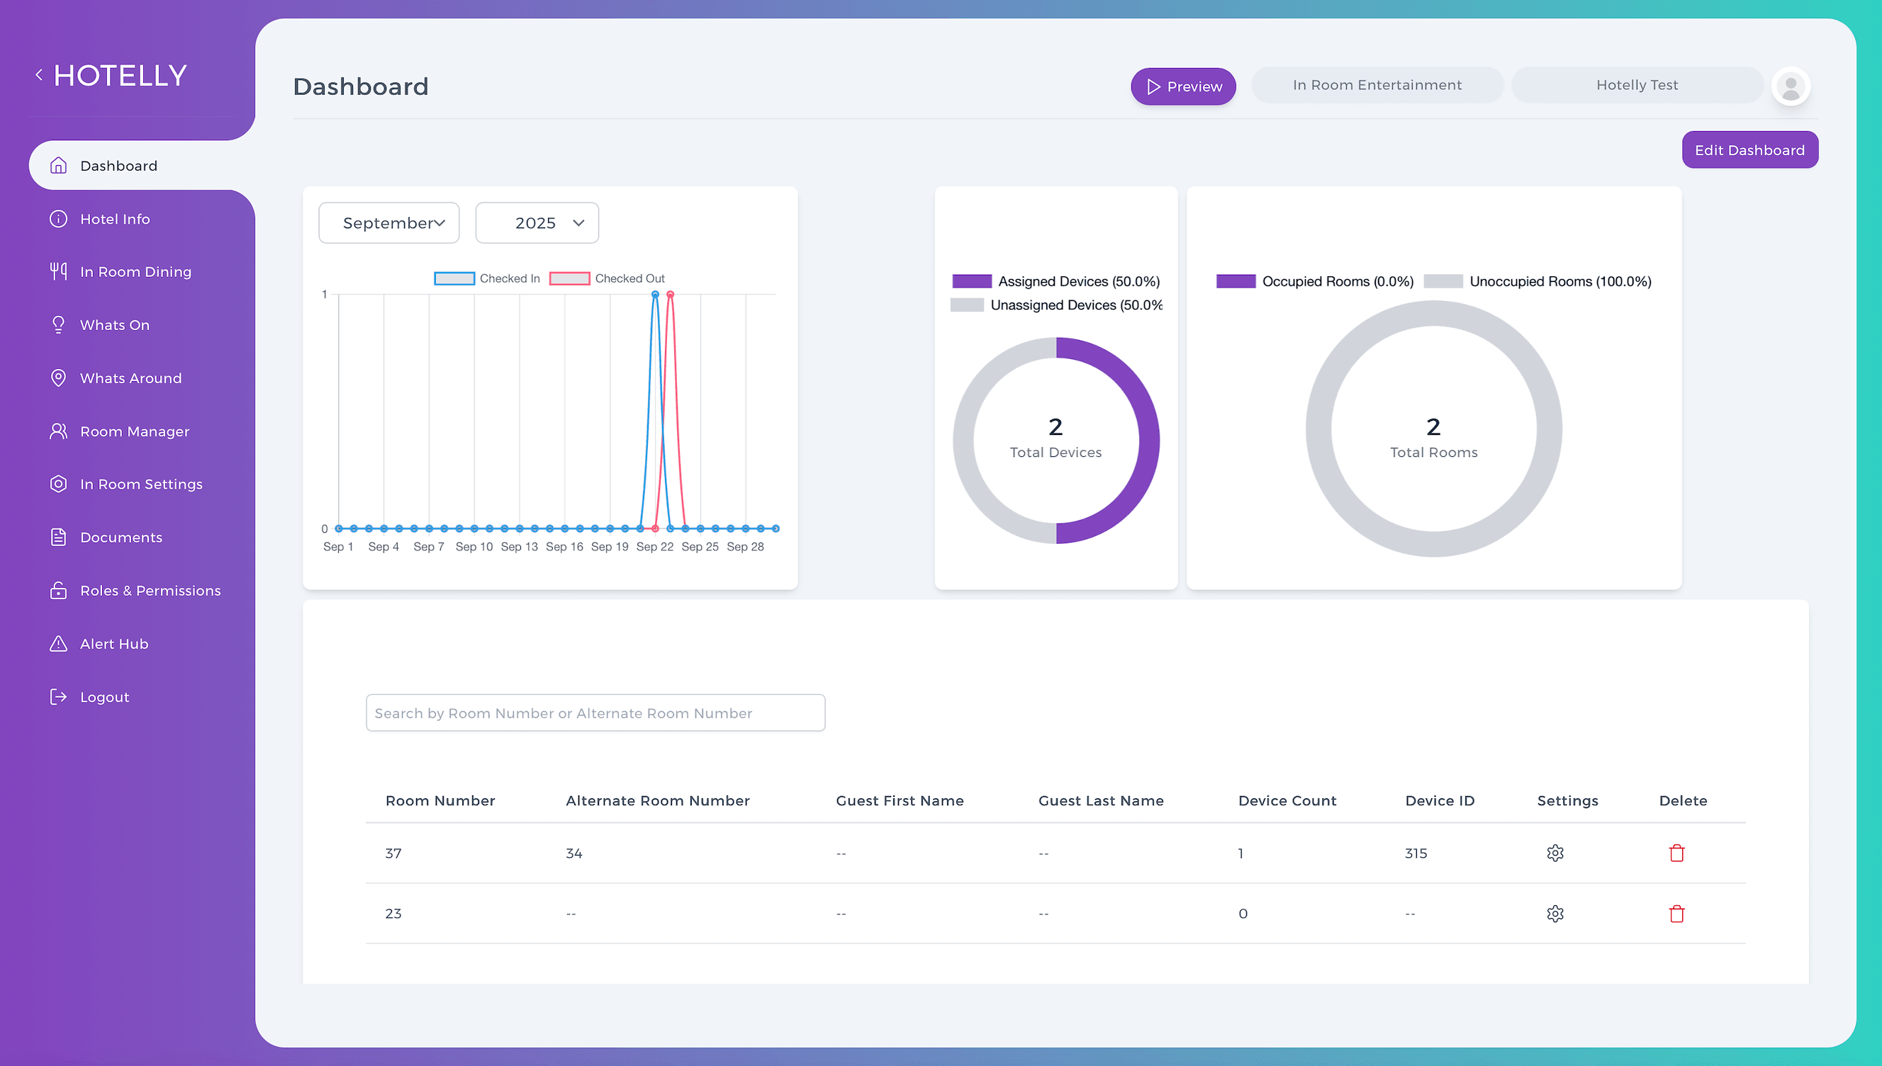The width and height of the screenshot is (1882, 1066).
Task: Go to Room Manager menu item
Action: [134, 431]
